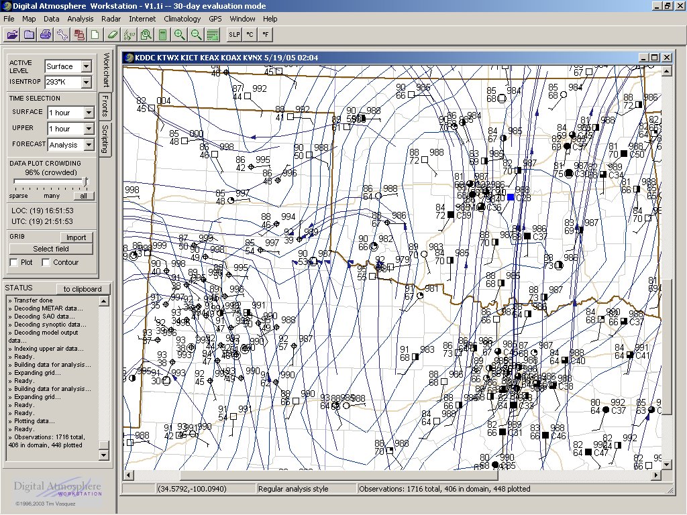Switch to the Fronts tab
This screenshot has width=687, height=515.
pos(105,106)
